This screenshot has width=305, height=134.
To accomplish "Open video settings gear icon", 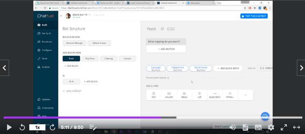I will [x=271, y=127].
